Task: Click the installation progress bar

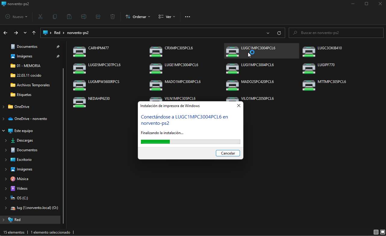Action: point(191,142)
